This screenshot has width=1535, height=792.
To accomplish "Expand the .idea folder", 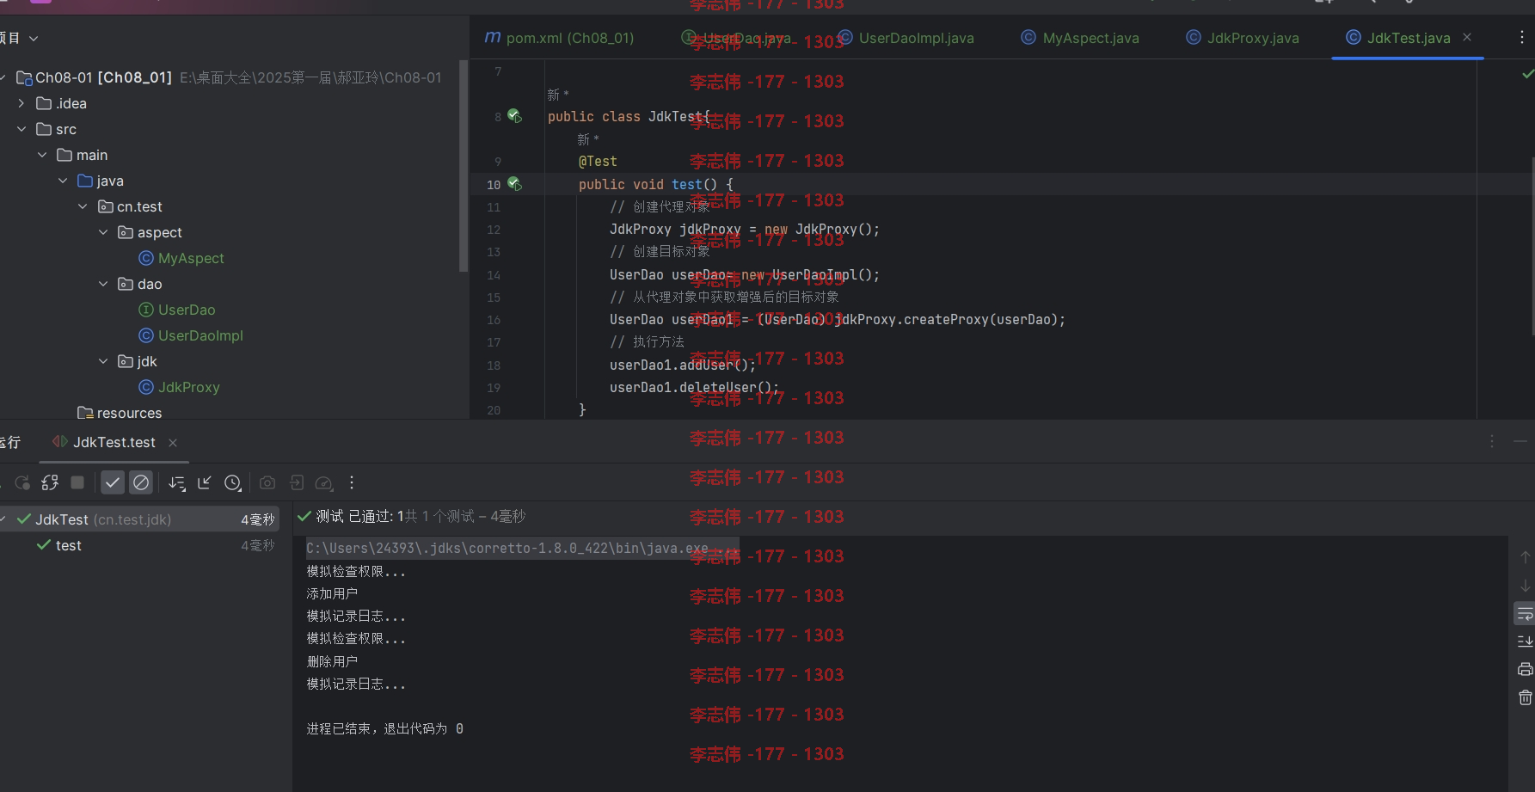I will pyautogui.click(x=21, y=103).
